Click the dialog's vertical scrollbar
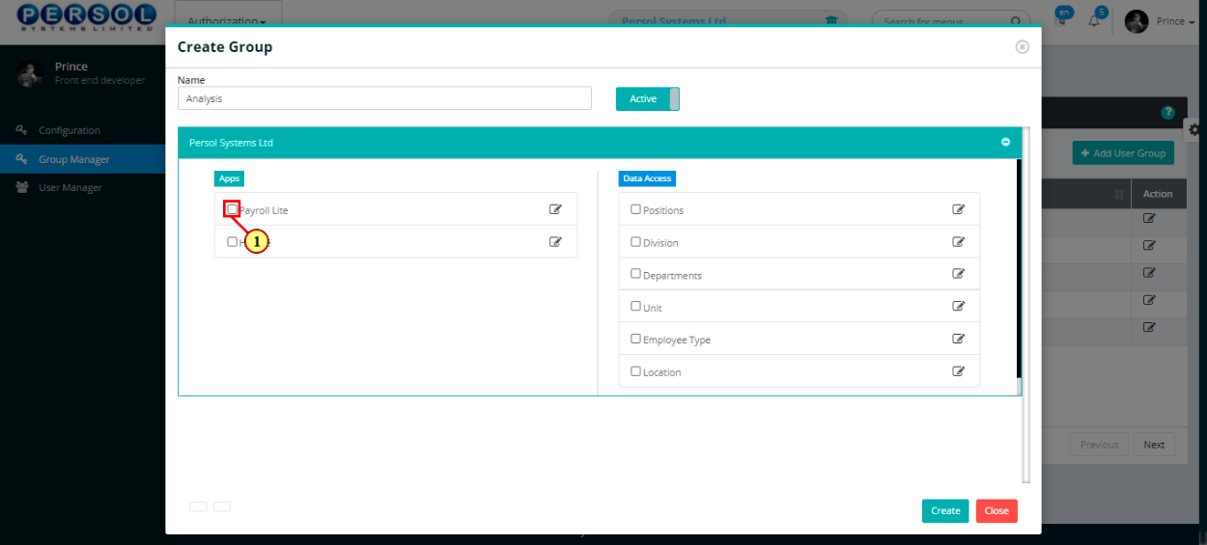1207x545 pixels. click(1026, 304)
